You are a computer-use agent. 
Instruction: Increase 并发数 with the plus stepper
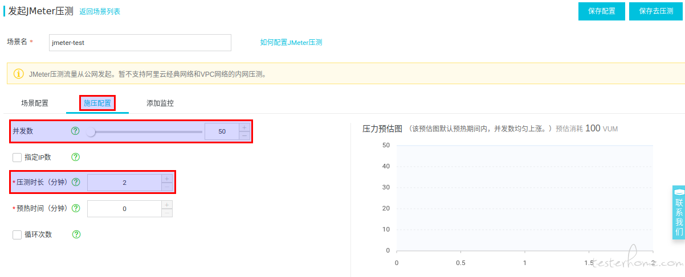(244, 127)
